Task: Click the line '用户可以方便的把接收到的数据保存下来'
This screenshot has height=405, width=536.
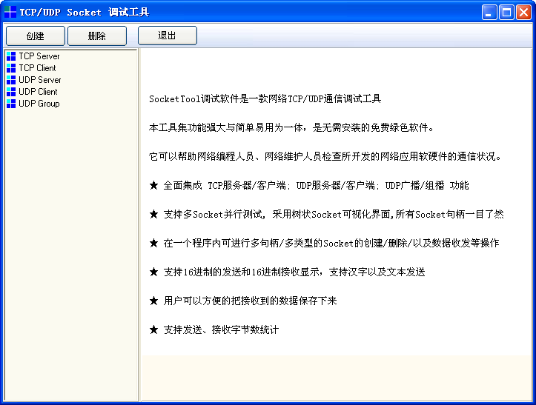Action: tap(243, 301)
